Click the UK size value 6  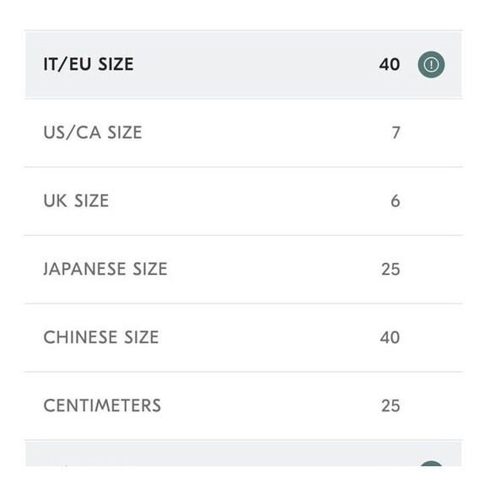click(395, 201)
